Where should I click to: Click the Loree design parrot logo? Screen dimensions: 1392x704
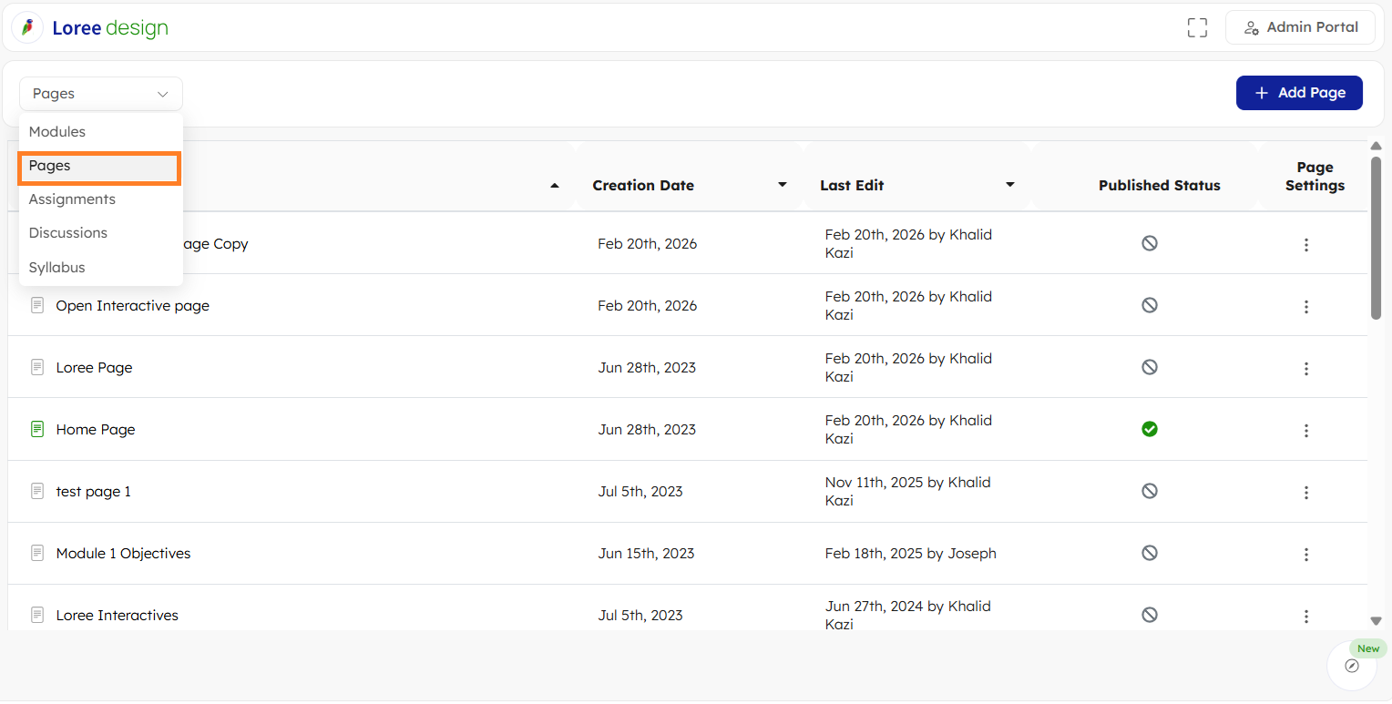(x=27, y=28)
